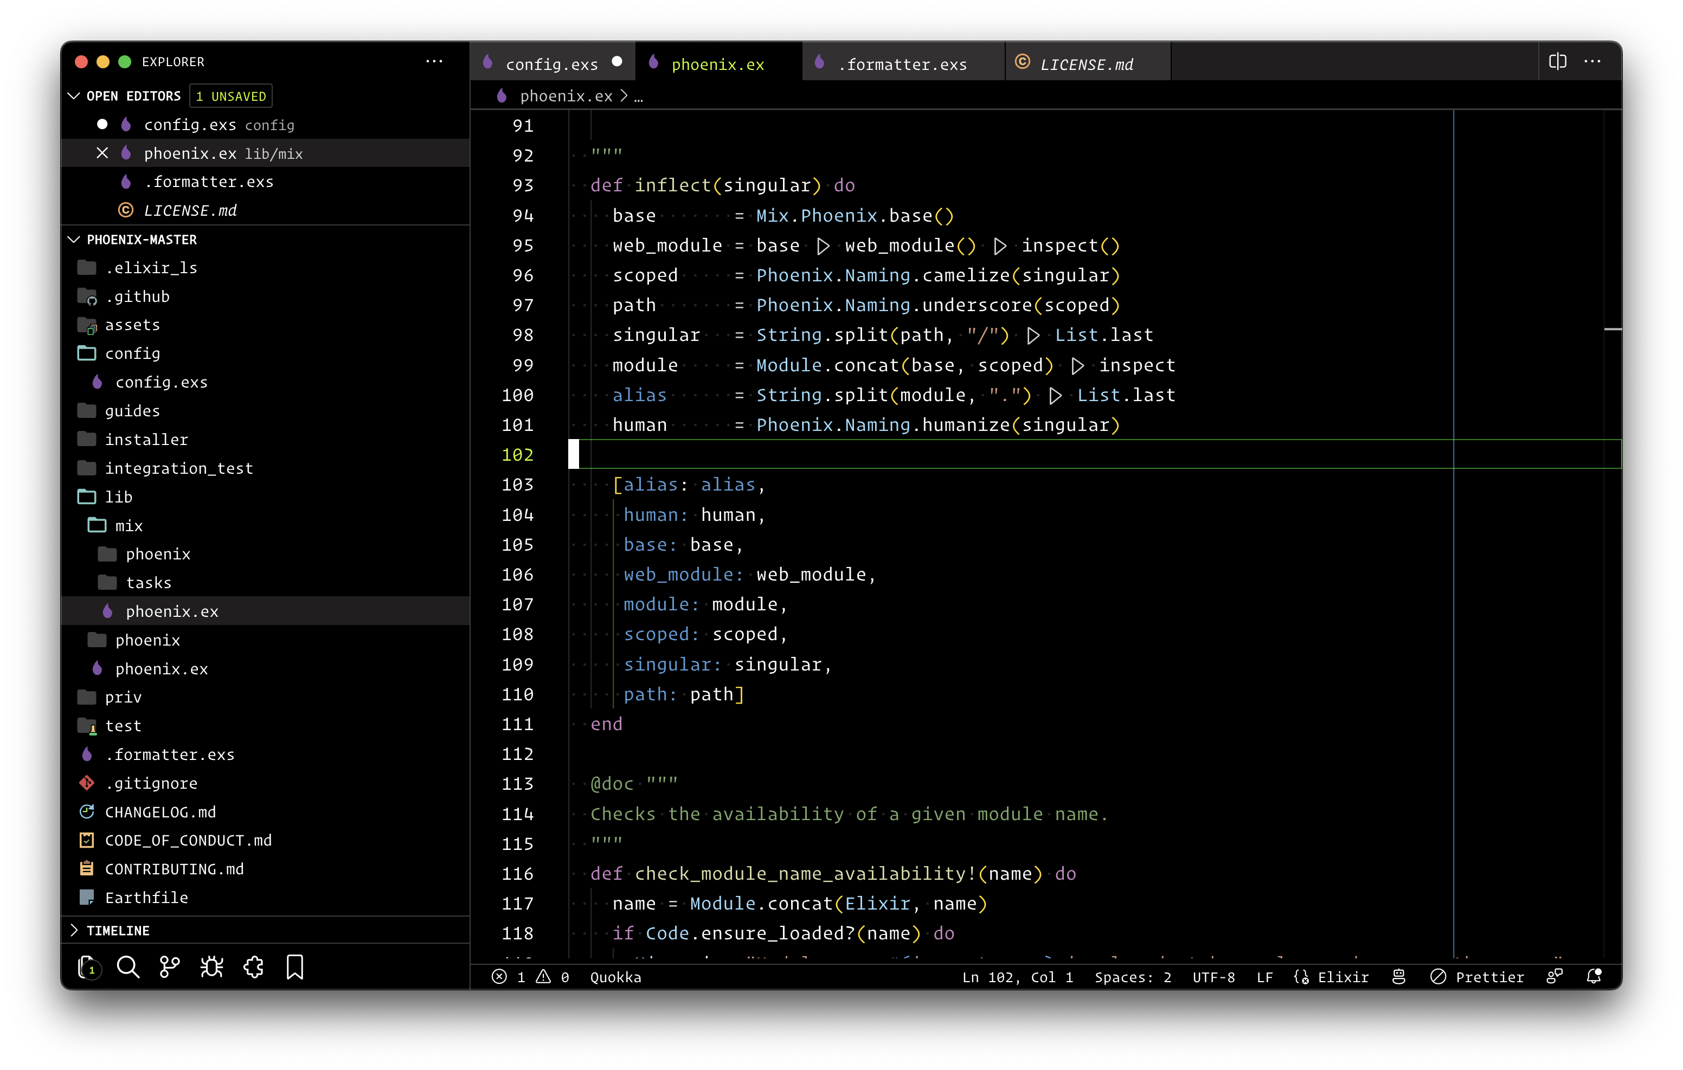The height and width of the screenshot is (1070, 1683).
Task: Click the CONTRIBUTING.md file icon
Action: click(x=87, y=869)
